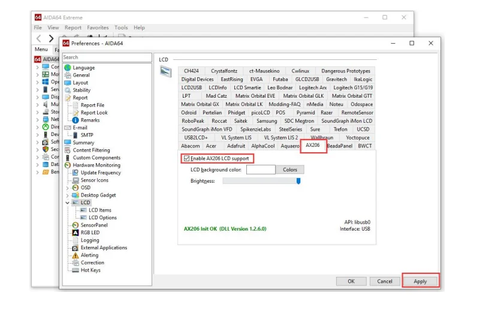483x314 pixels.
Task: Click the Brightness slider handle
Action: coord(298,181)
